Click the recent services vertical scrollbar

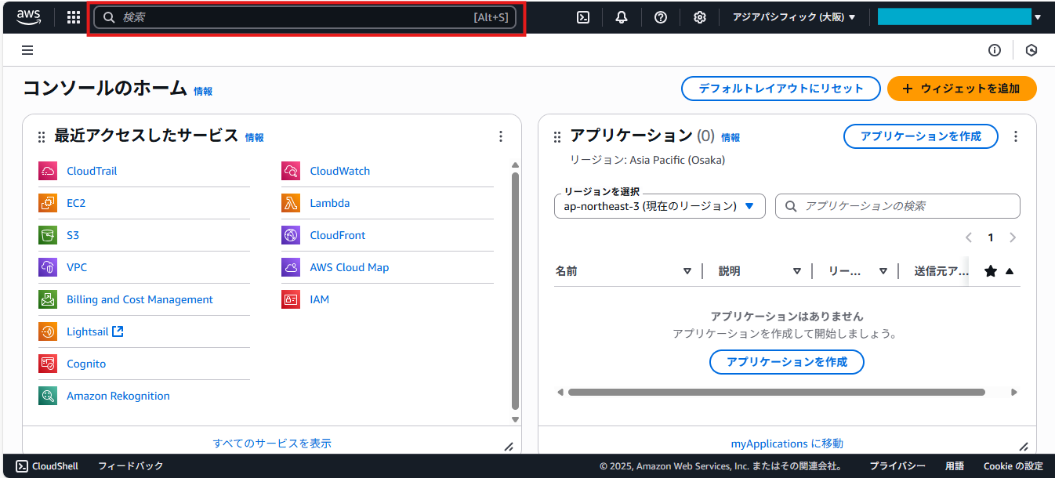tap(515, 291)
